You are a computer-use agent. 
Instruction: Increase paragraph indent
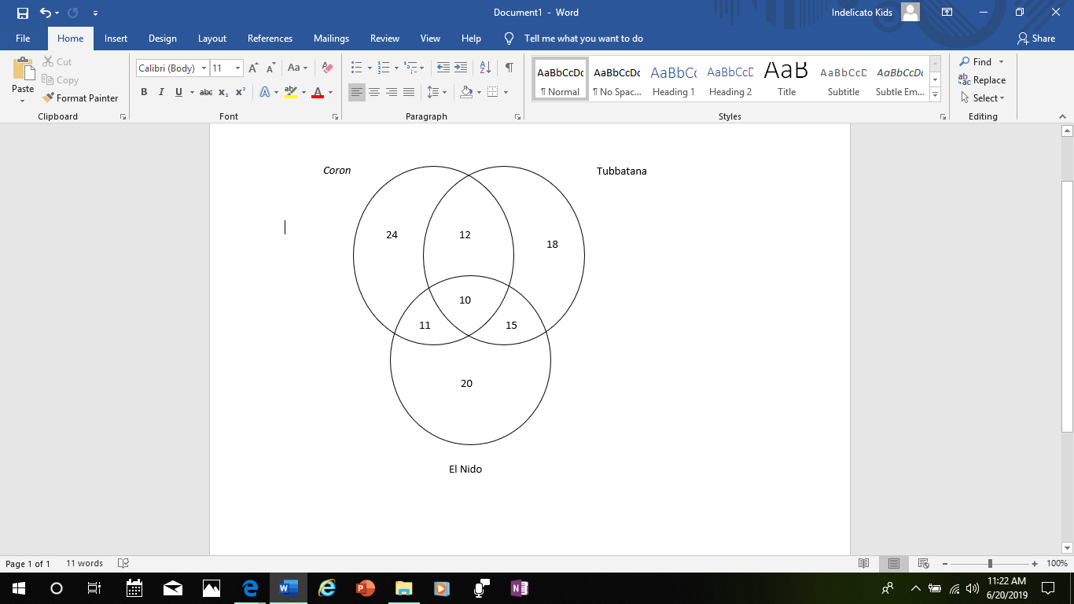click(x=461, y=68)
